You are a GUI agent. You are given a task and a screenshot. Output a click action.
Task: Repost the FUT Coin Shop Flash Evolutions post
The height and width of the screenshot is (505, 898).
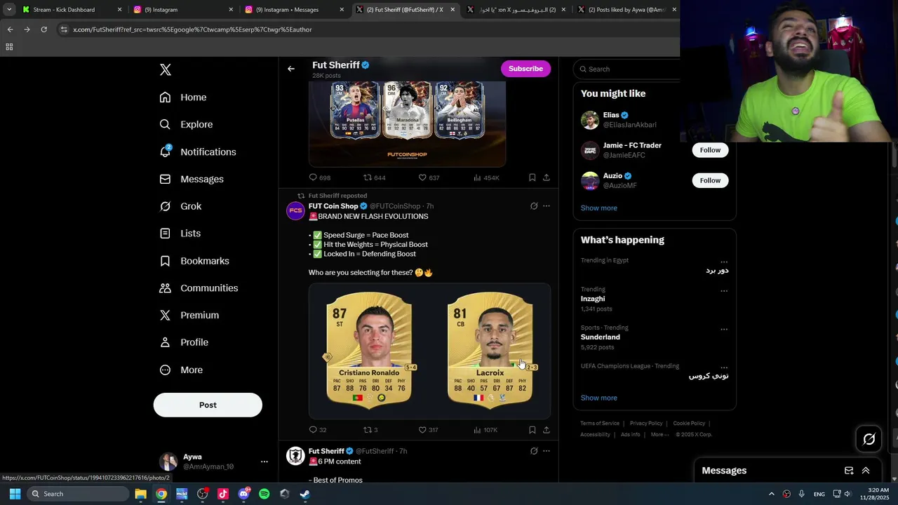coord(367,430)
